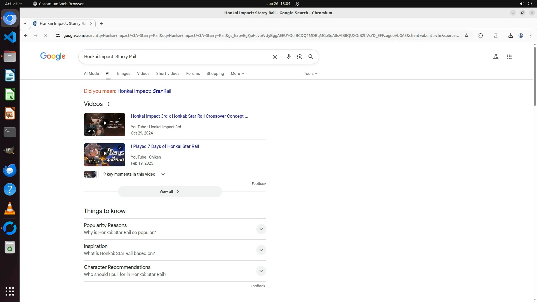Clear the search box with X icon
Screen dimensions: 537x302
275,57
